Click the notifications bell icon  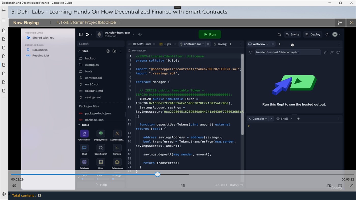coord(327,34)
